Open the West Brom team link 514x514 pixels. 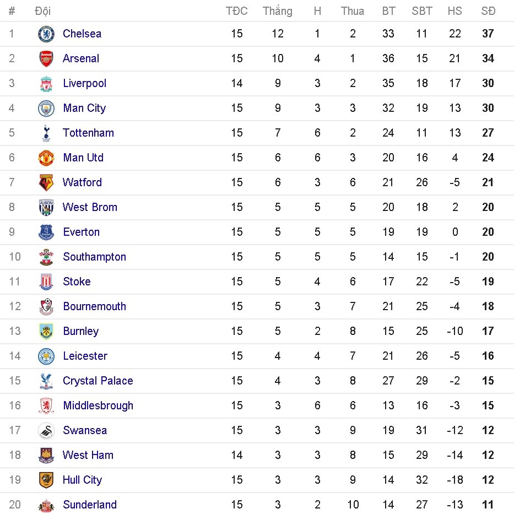pos(90,208)
